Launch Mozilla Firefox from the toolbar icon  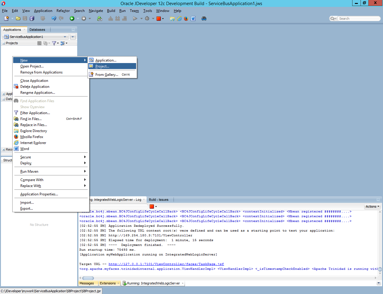pyautogui.click(x=186, y=19)
